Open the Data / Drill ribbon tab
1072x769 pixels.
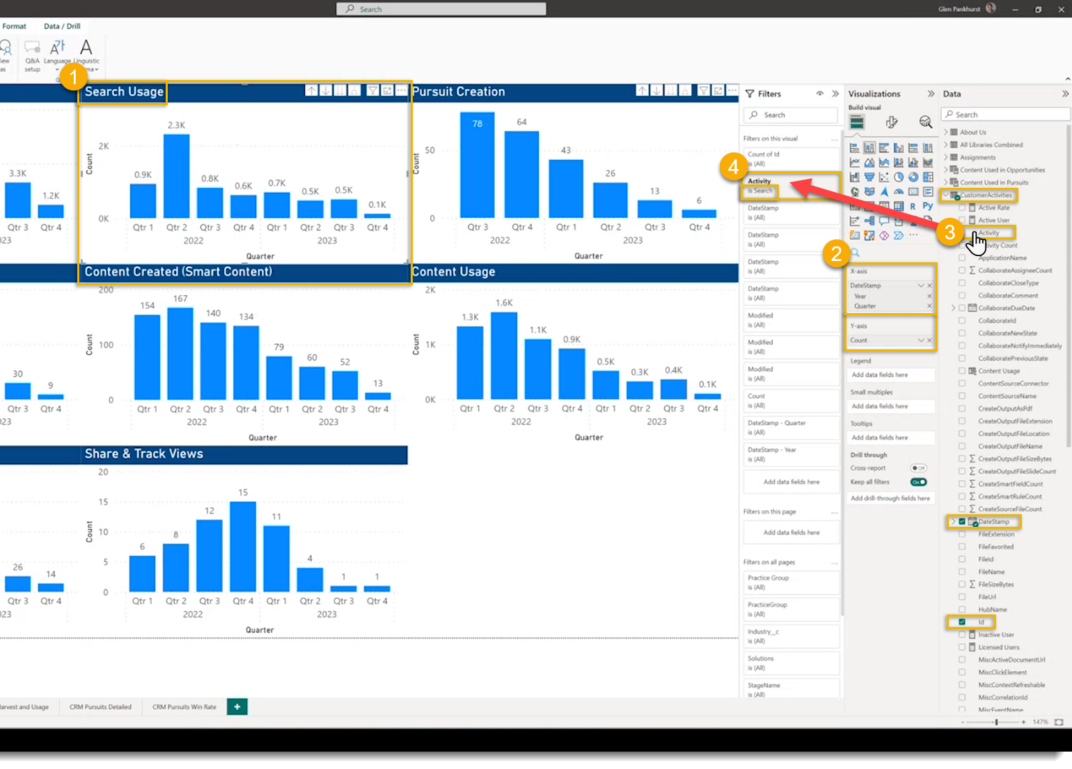[62, 26]
